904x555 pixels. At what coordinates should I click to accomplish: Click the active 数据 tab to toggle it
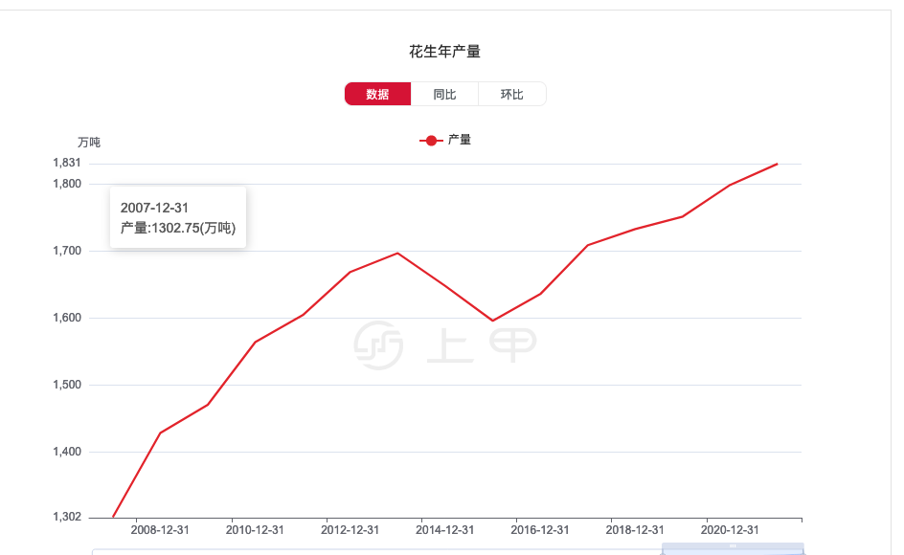[376, 94]
